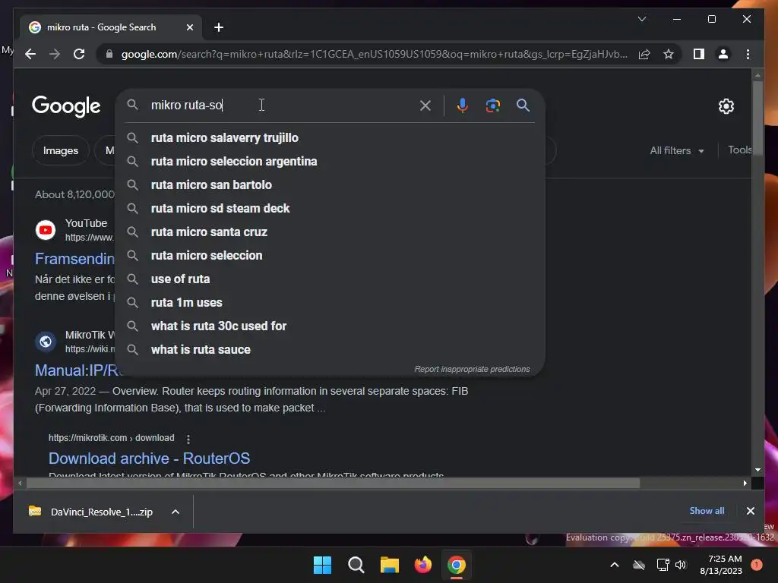Image resolution: width=778 pixels, height=583 pixels.
Task: Search by image with Lens icon
Action: click(x=492, y=105)
